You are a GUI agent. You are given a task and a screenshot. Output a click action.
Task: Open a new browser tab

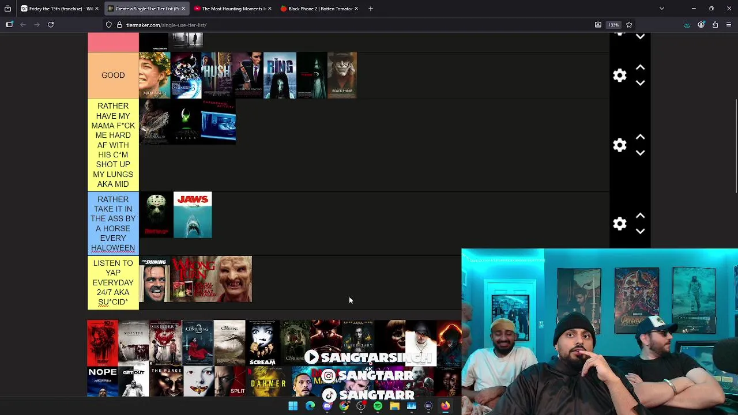click(371, 9)
